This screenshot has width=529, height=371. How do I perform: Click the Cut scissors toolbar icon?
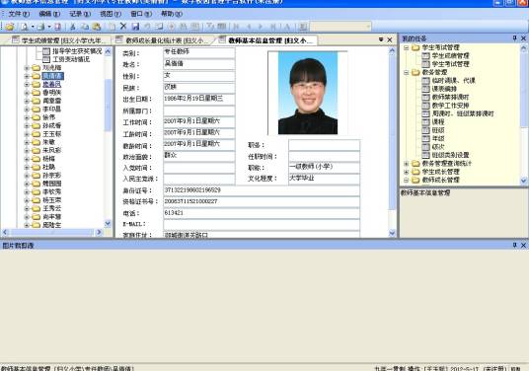tap(72, 27)
